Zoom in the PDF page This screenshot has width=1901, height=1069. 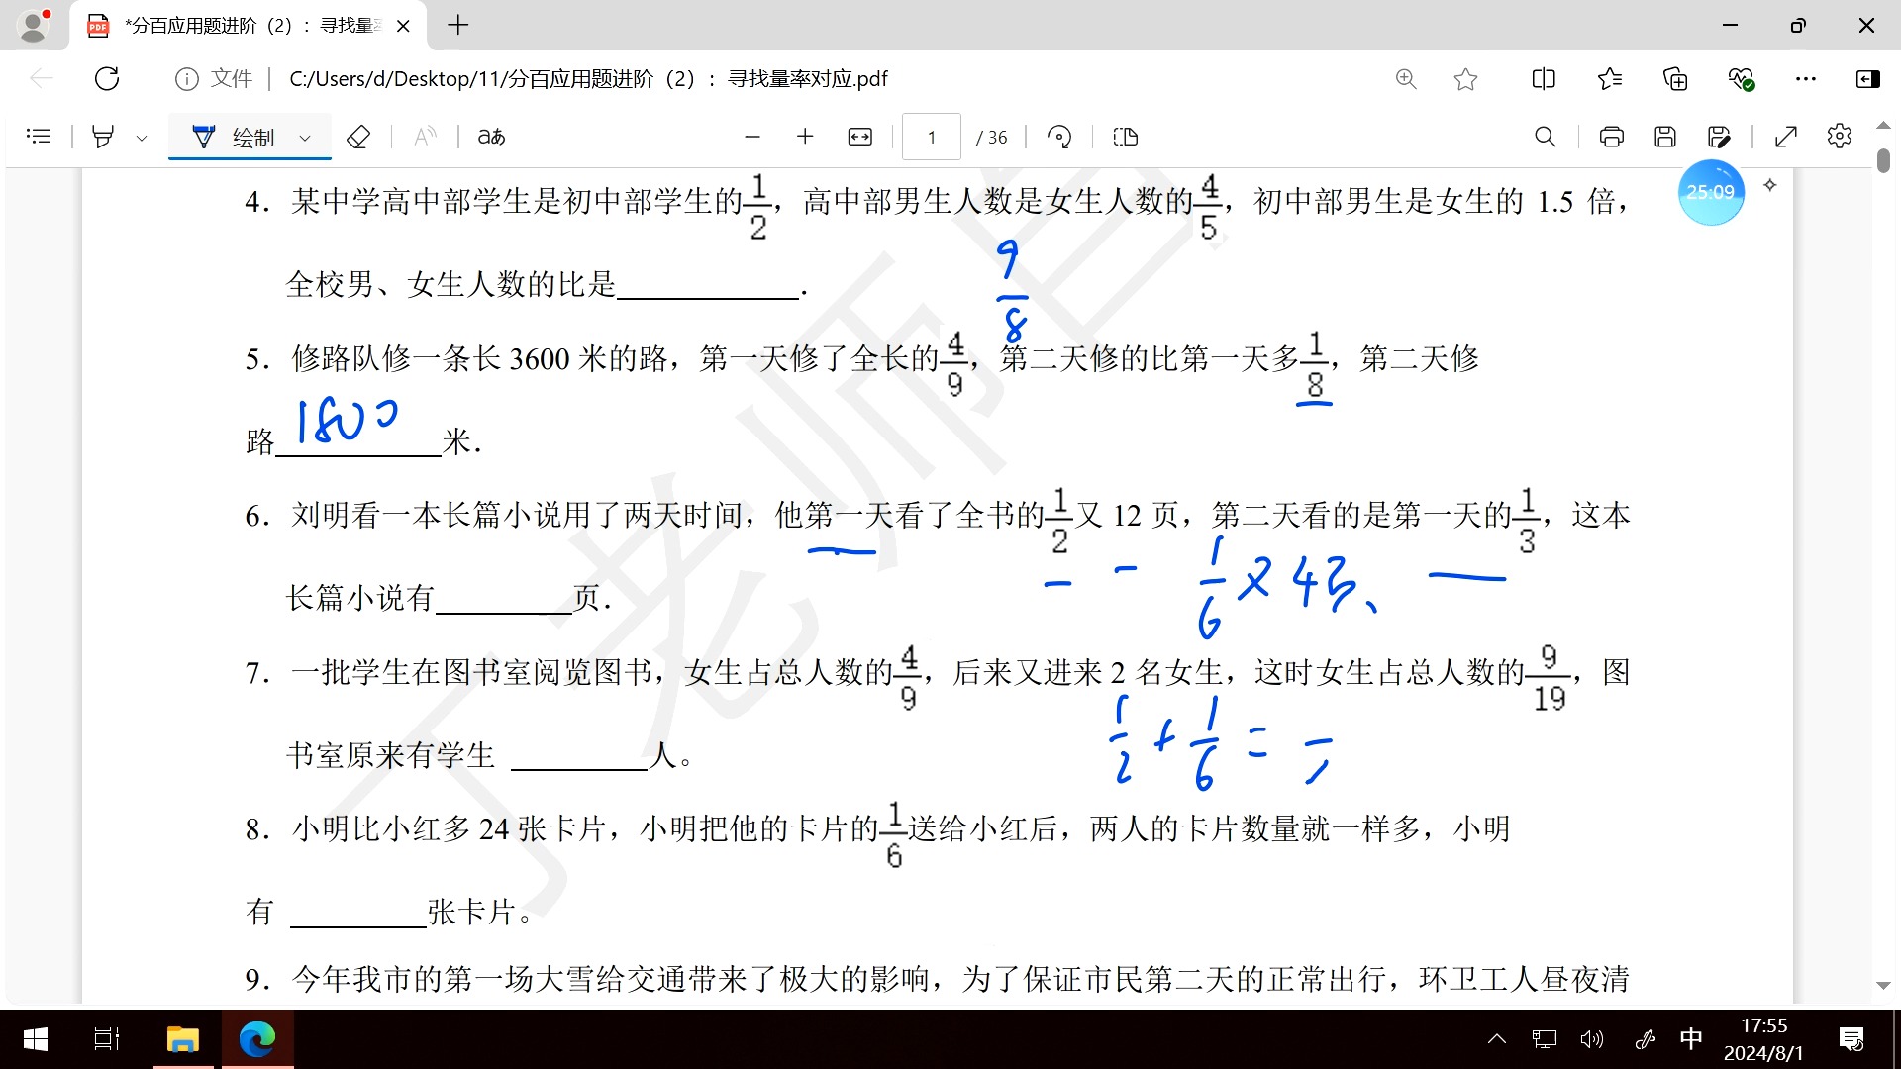[x=805, y=137]
